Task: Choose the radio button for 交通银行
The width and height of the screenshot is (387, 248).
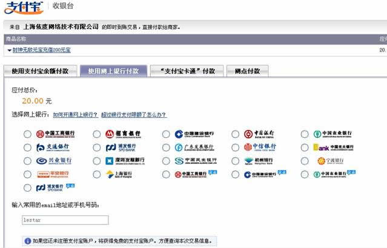Action: (x=27, y=148)
